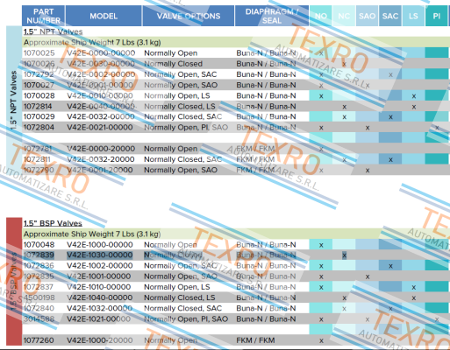Click model V42E-0021-00000
Screen dimensions: 450x350
coord(100,128)
